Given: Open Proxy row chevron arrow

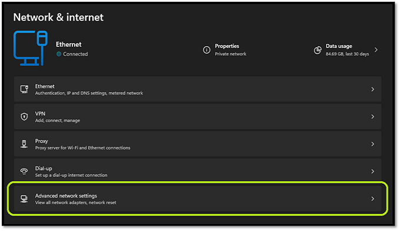Looking at the screenshot, I should (373, 144).
